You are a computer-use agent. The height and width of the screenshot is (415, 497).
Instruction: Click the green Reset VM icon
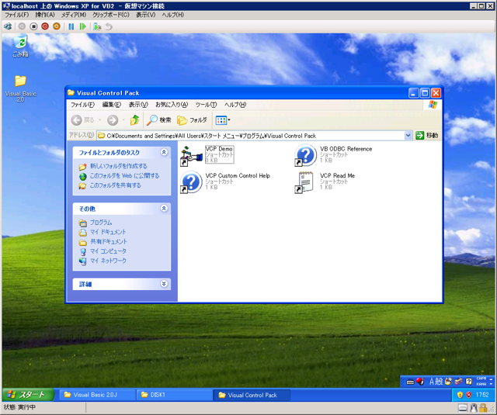pos(83,26)
